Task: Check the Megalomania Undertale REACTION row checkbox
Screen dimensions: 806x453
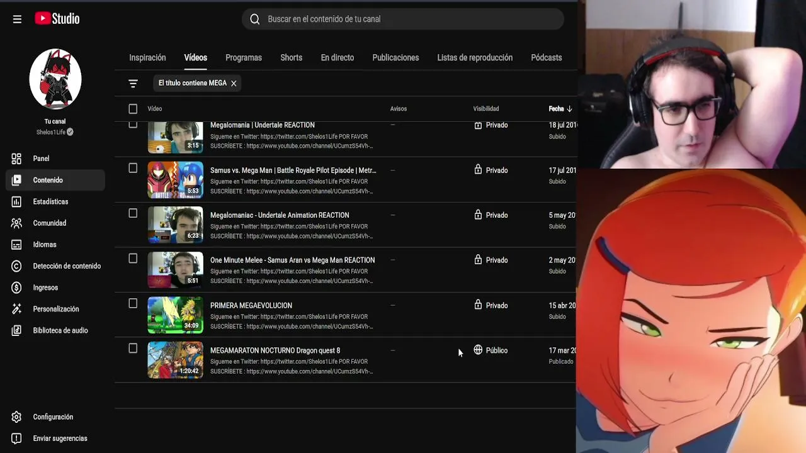Action: coord(133,125)
